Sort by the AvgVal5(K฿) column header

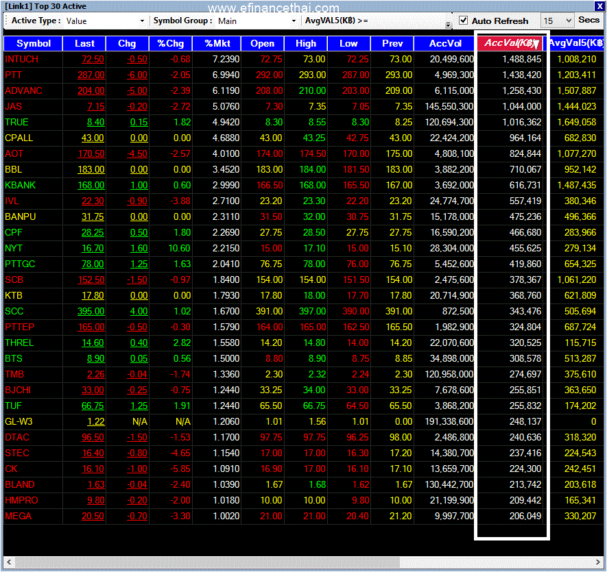(x=576, y=43)
